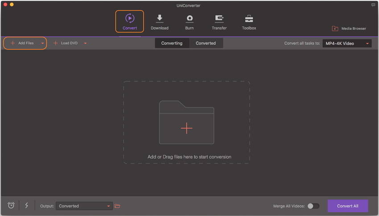Image resolution: width=379 pixels, height=216 pixels.
Task: Click the folder plus icon to add files
Action: (x=186, y=122)
